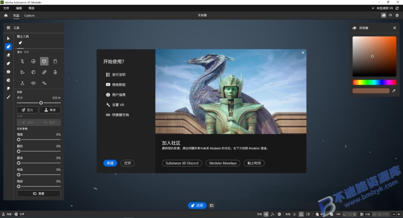This screenshot has width=403, height=218.
Task: Choose the cylinder primitive shape
Action: 55,61
